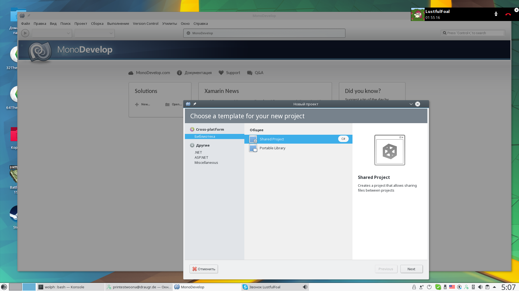This screenshot has width=519, height=291.
Task: Open the configuration dropdown in MonoDevelop toolbar
Action: [x=52, y=33]
